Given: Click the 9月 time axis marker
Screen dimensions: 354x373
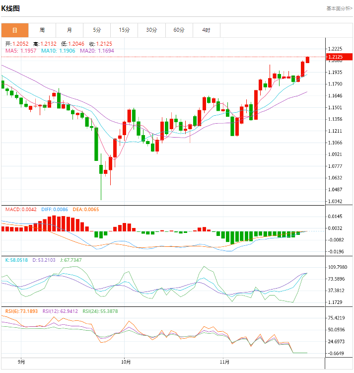Looking at the screenshot, I should (21, 362).
